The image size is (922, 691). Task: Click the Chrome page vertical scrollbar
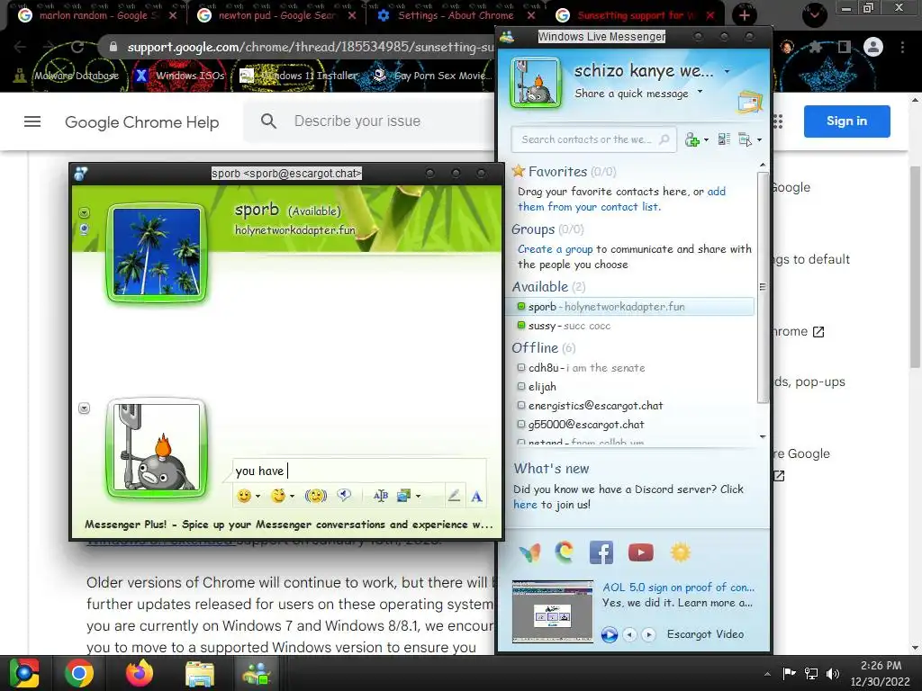(915, 267)
